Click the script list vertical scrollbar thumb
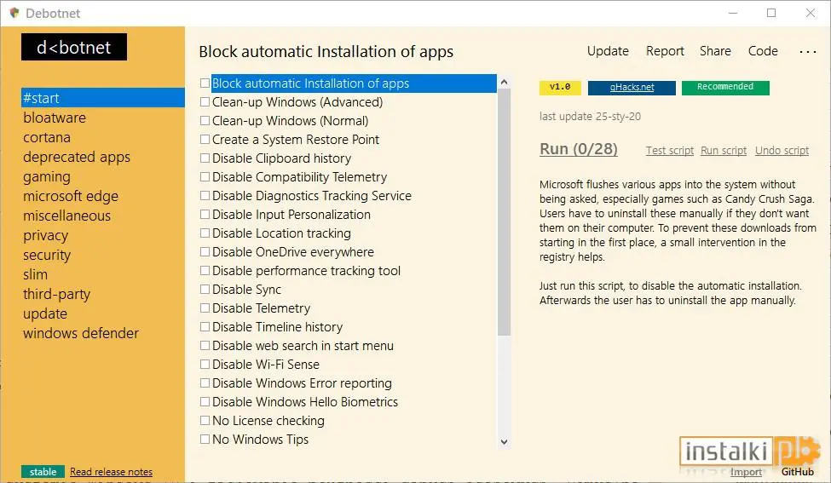 (504, 212)
